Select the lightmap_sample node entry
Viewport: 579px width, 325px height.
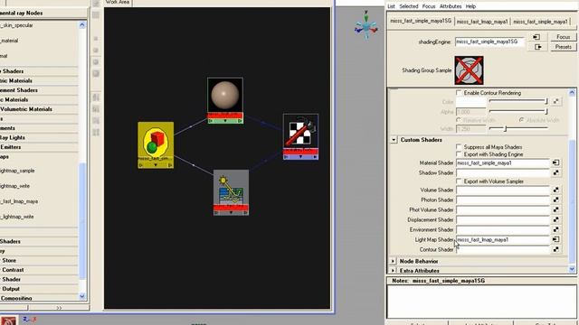(17, 171)
